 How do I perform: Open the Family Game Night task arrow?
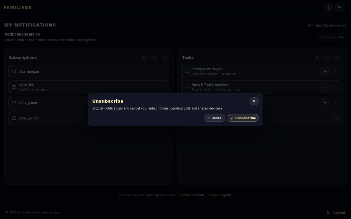click(325, 72)
